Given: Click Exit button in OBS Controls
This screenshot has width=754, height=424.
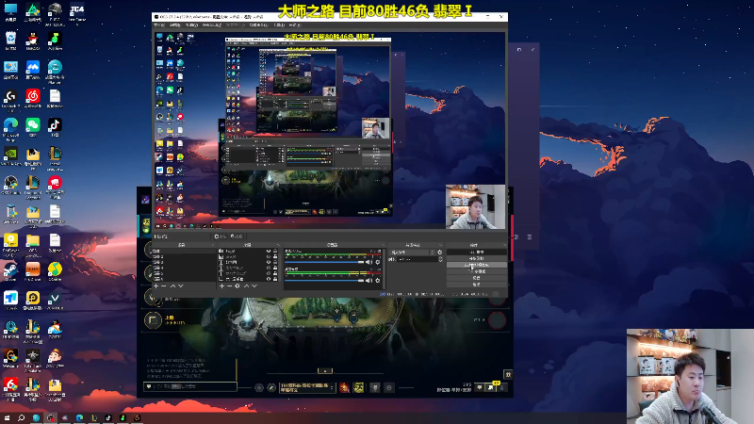Looking at the screenshot, I should [477, 285].
